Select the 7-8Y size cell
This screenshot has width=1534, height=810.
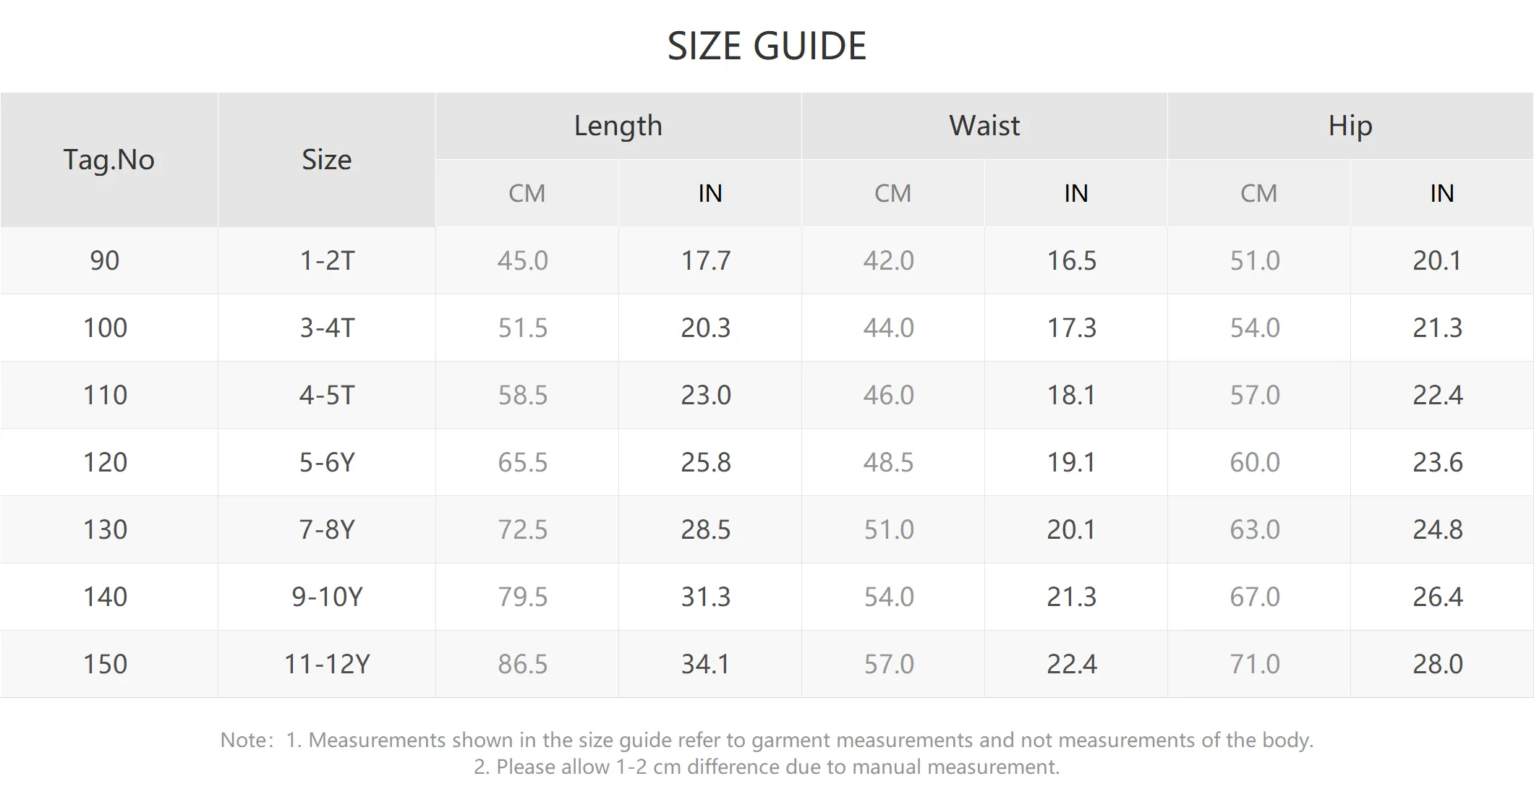[x=327, y=529]
